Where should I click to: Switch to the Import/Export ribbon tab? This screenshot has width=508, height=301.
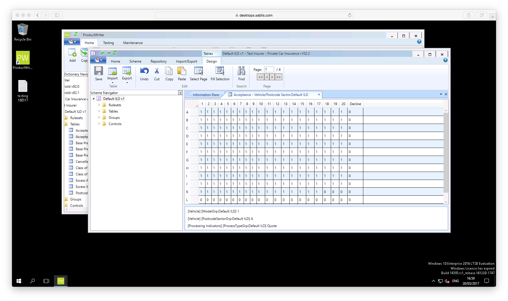(186, 61)
